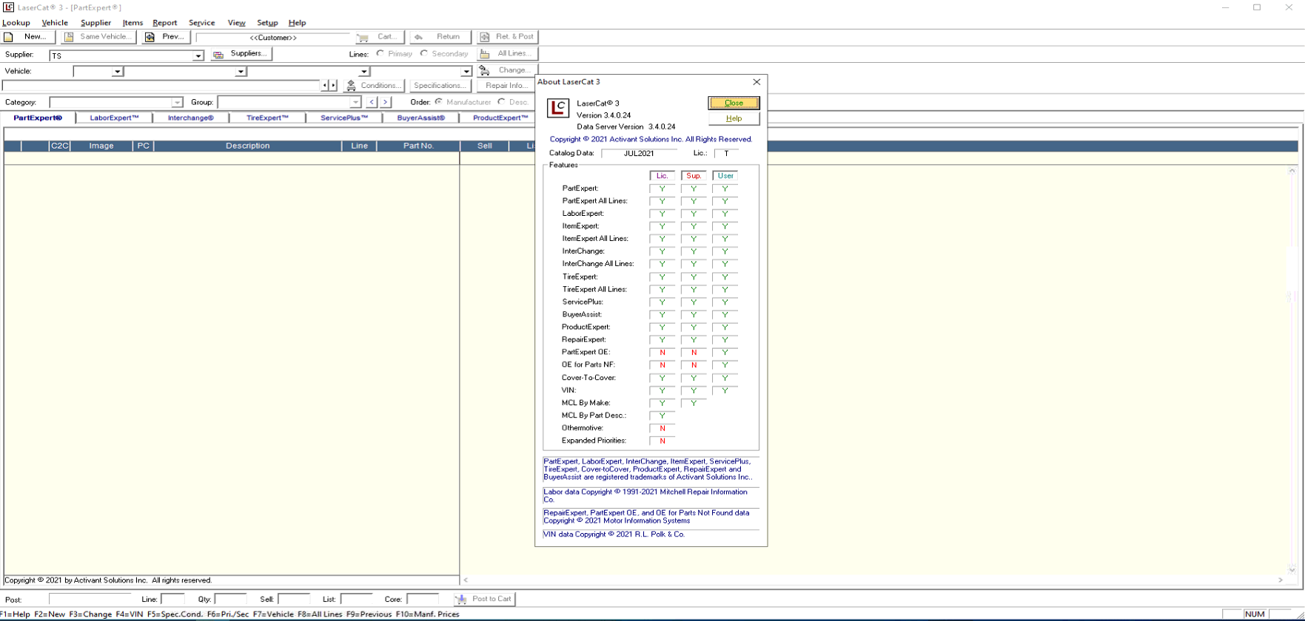Expand the Category dropdown
Screen dimensions: 1305x621
tap(177, 103)
